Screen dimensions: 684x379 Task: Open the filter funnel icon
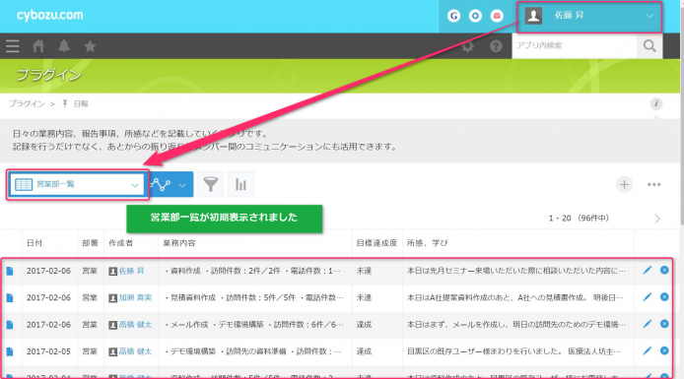(210, 184)
